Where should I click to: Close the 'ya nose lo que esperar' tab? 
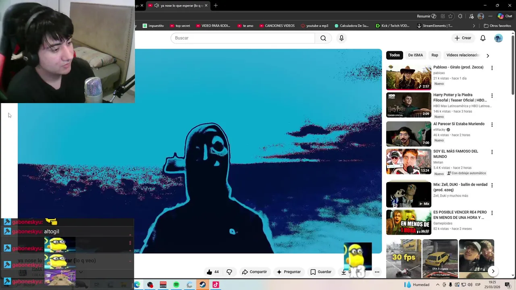coord(206,6)
